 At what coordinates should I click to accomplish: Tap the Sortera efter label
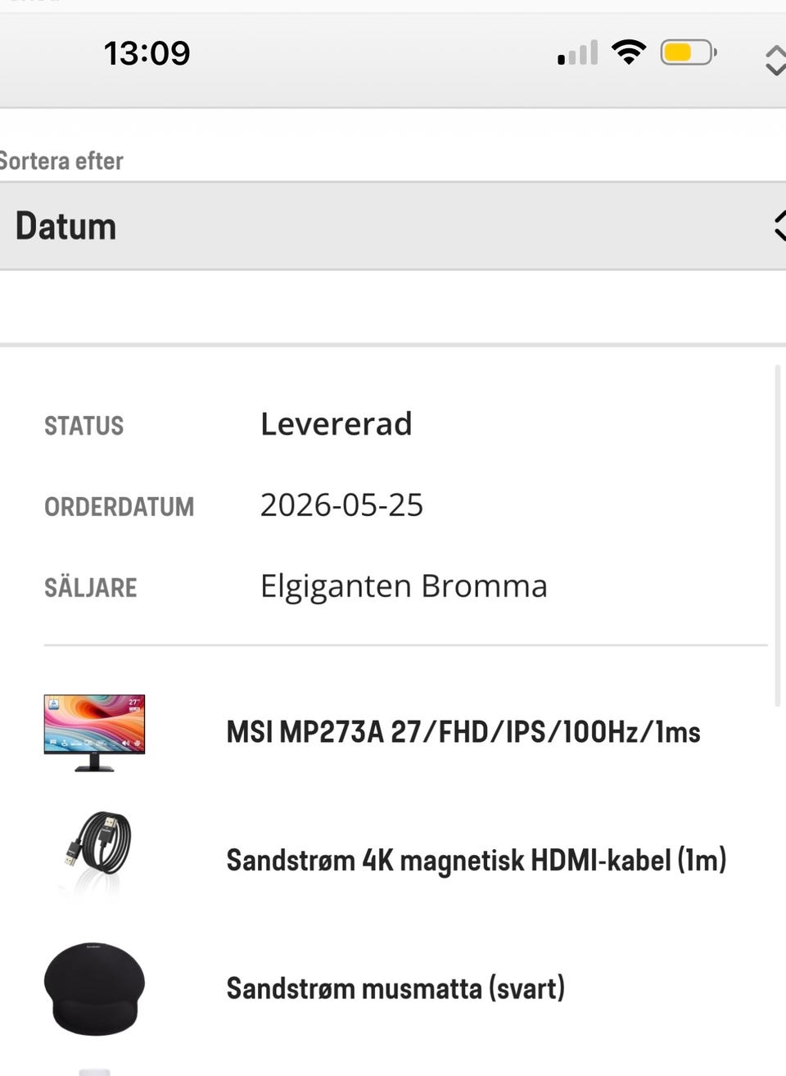pyautogui.click(x=61, y=160)
